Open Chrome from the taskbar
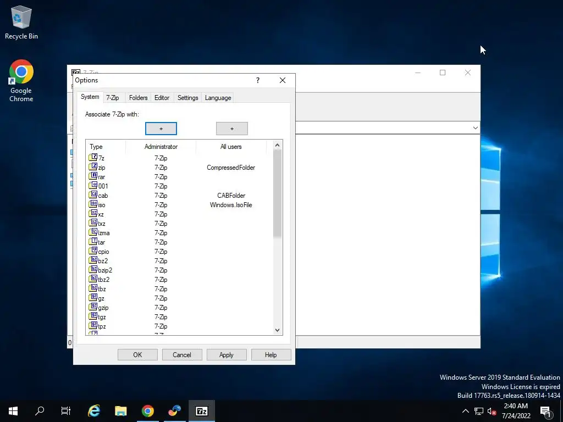The width and height of the screenshot is (563, 422). (147, 411)
